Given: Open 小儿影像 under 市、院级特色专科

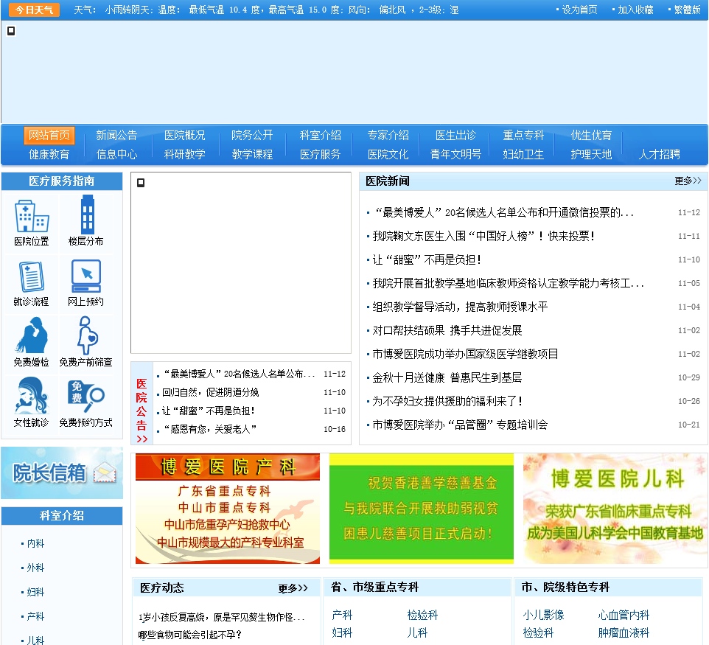Looking at the screenshot, I should pyautogui.click(x=543, y=616).
